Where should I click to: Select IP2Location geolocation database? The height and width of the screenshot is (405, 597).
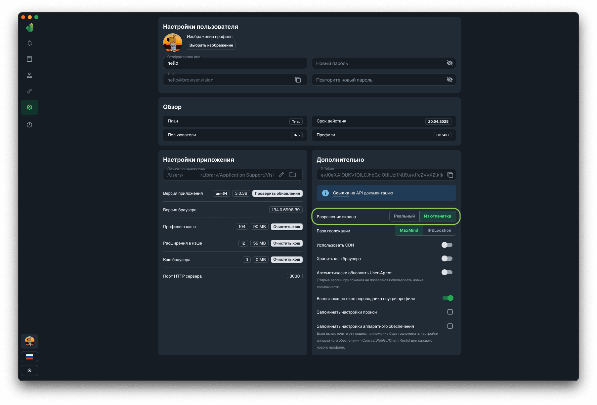(x=439, y=230)
